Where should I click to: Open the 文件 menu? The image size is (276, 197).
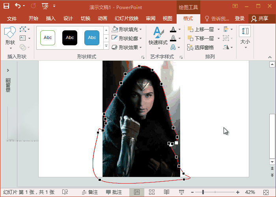[x=12, y=19]
